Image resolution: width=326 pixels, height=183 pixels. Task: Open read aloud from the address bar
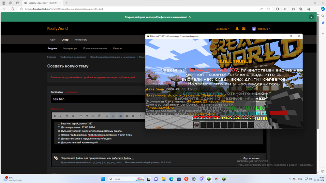click(x=261, y=9)
